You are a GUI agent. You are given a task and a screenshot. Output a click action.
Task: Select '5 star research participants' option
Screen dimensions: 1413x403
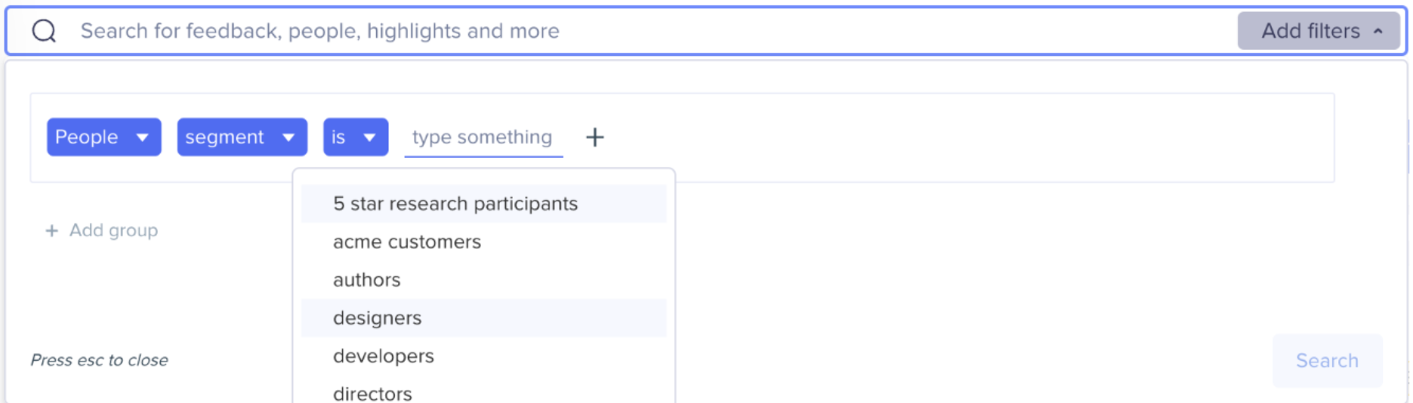[455, 204]
